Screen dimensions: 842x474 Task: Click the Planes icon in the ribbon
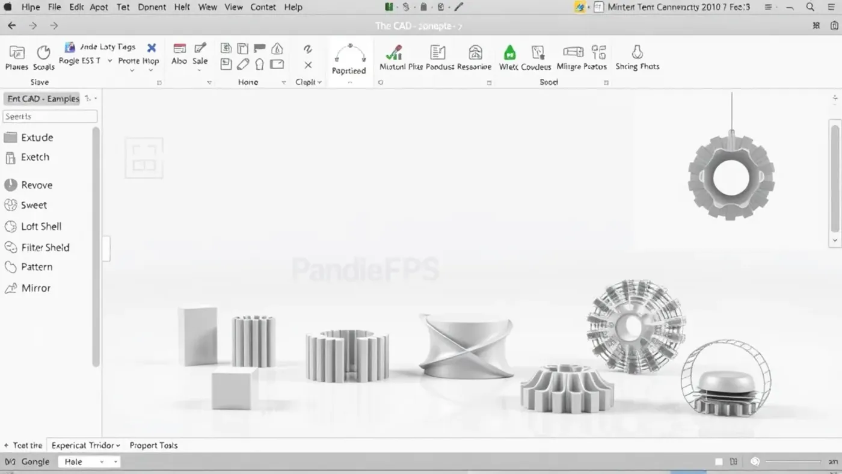pos(17,52)
